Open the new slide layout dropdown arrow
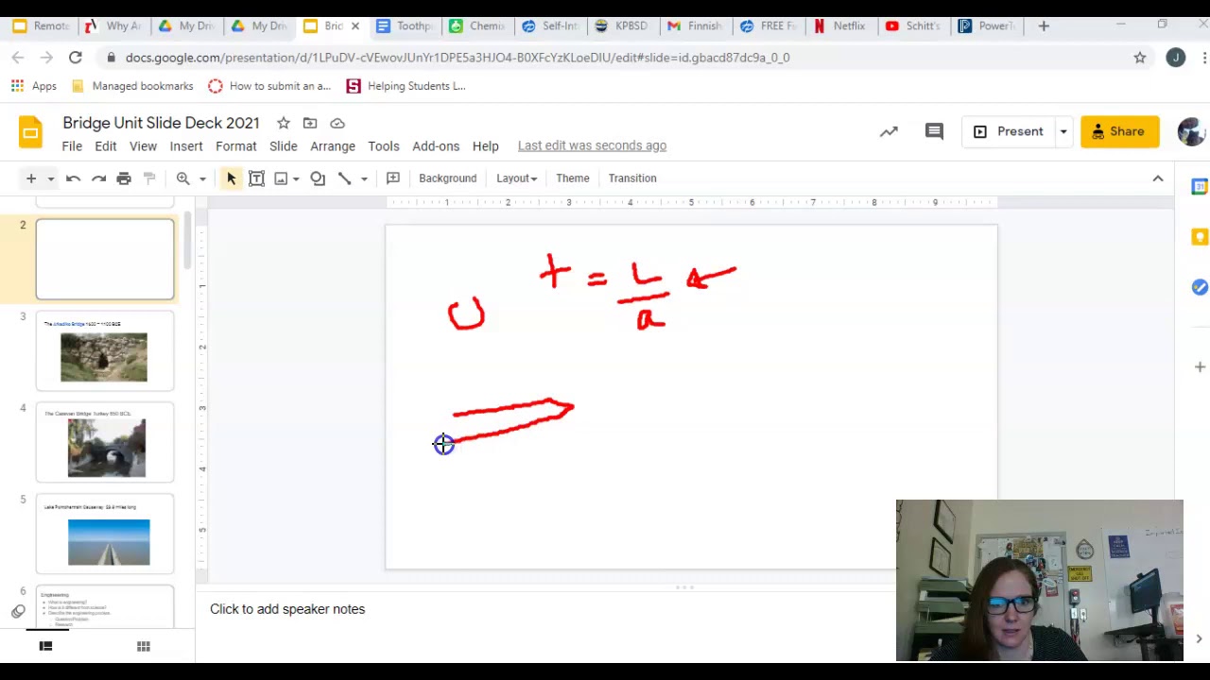The width and height of the screenshot is (1210, 680). click(51, 178)
